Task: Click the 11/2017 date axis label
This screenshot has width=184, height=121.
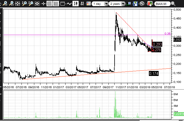Action: pyautogui.click(x=121, y=87)
